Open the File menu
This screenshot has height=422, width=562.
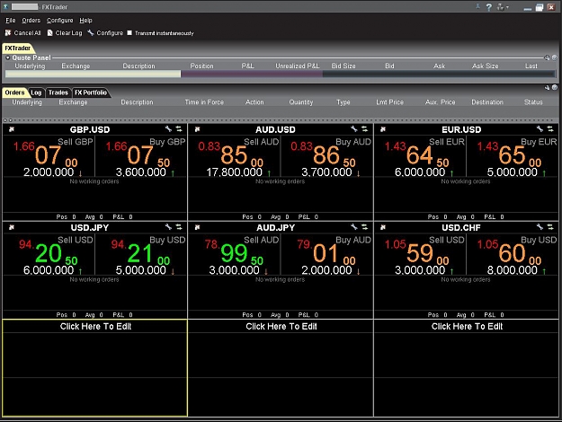11,21
